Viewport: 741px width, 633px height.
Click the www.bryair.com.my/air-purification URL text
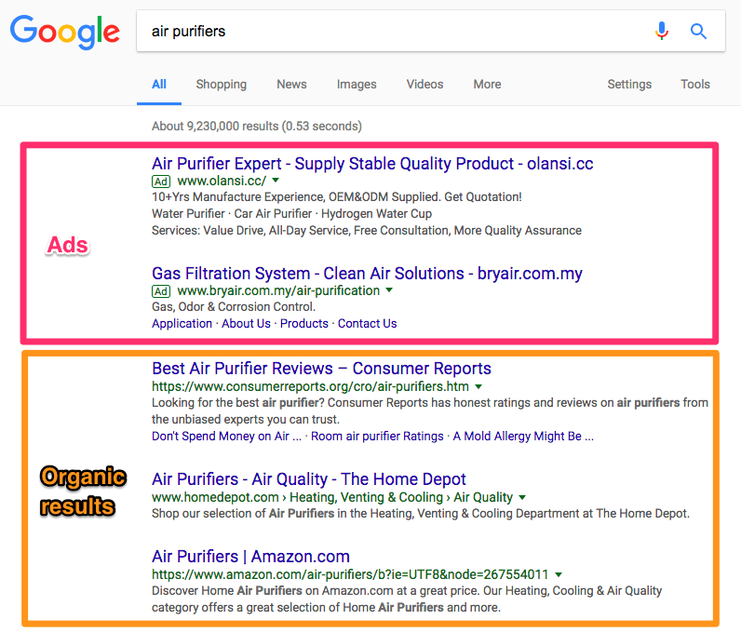pos(278,290)
